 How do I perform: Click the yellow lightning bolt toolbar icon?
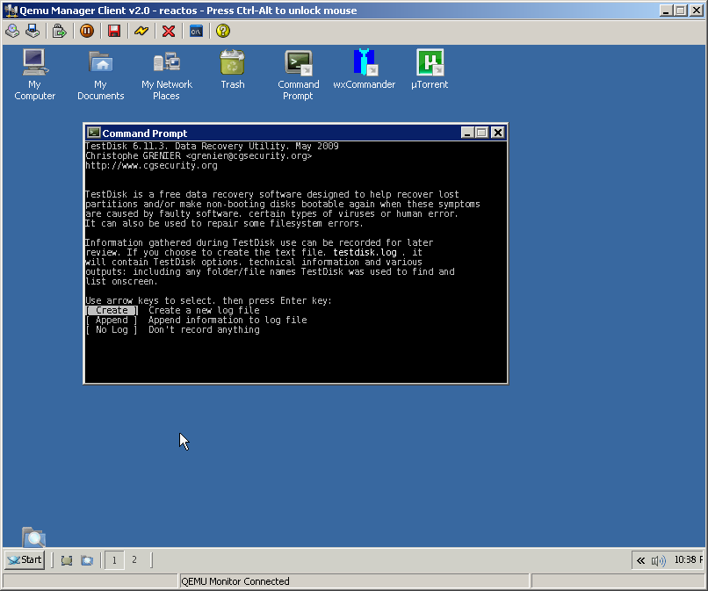(141, 31)
